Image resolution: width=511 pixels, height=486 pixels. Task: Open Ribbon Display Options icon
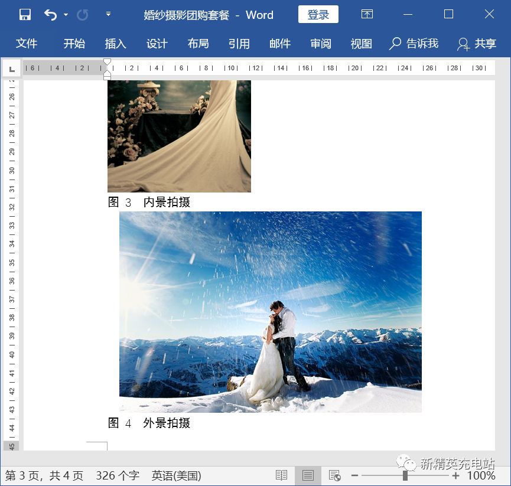tap(367, 14)
